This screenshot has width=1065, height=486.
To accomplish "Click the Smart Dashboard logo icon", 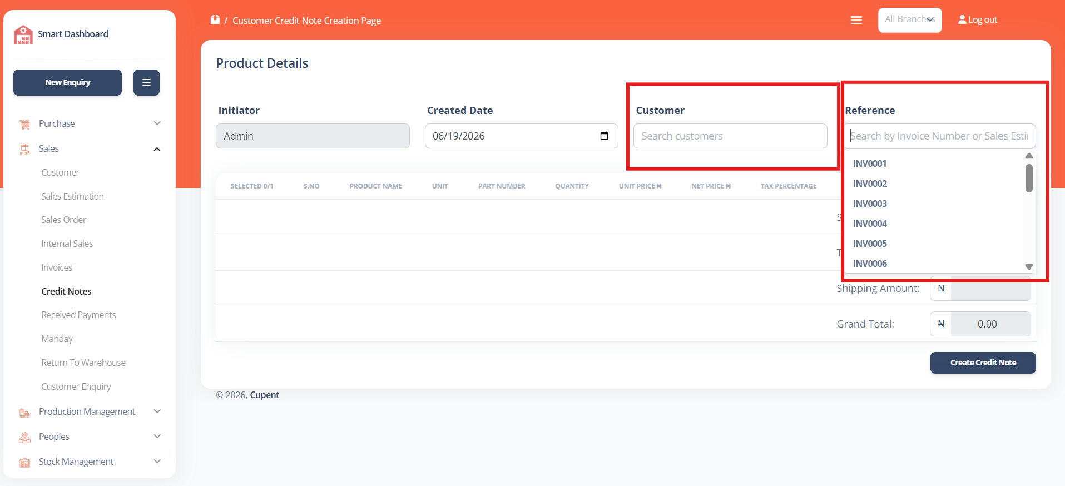I will click(23, 34).
